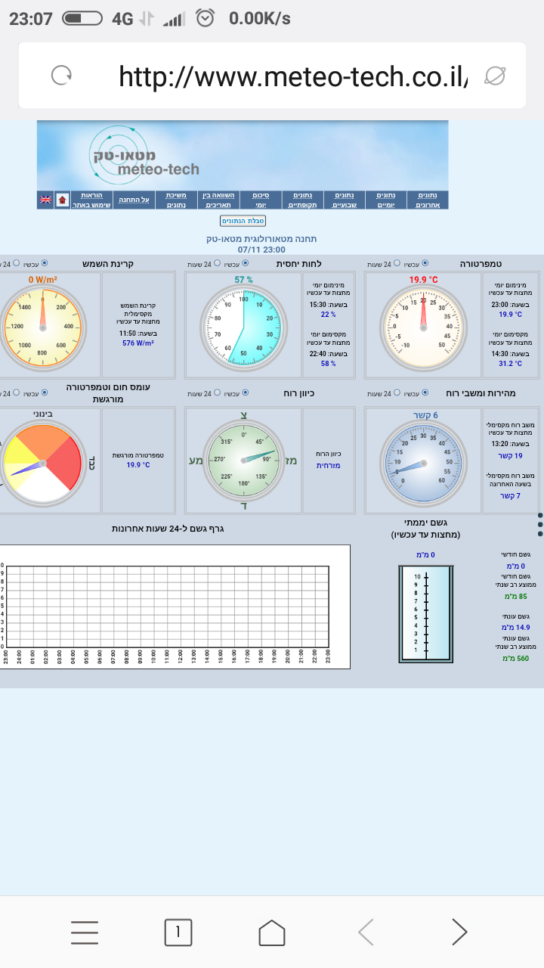Open the נתונים אחרונים menu item
Viewport: 544px width, 968px height.
[428, 200]
